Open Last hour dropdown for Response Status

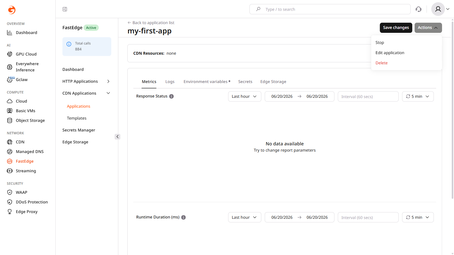[x=245, y=96]
